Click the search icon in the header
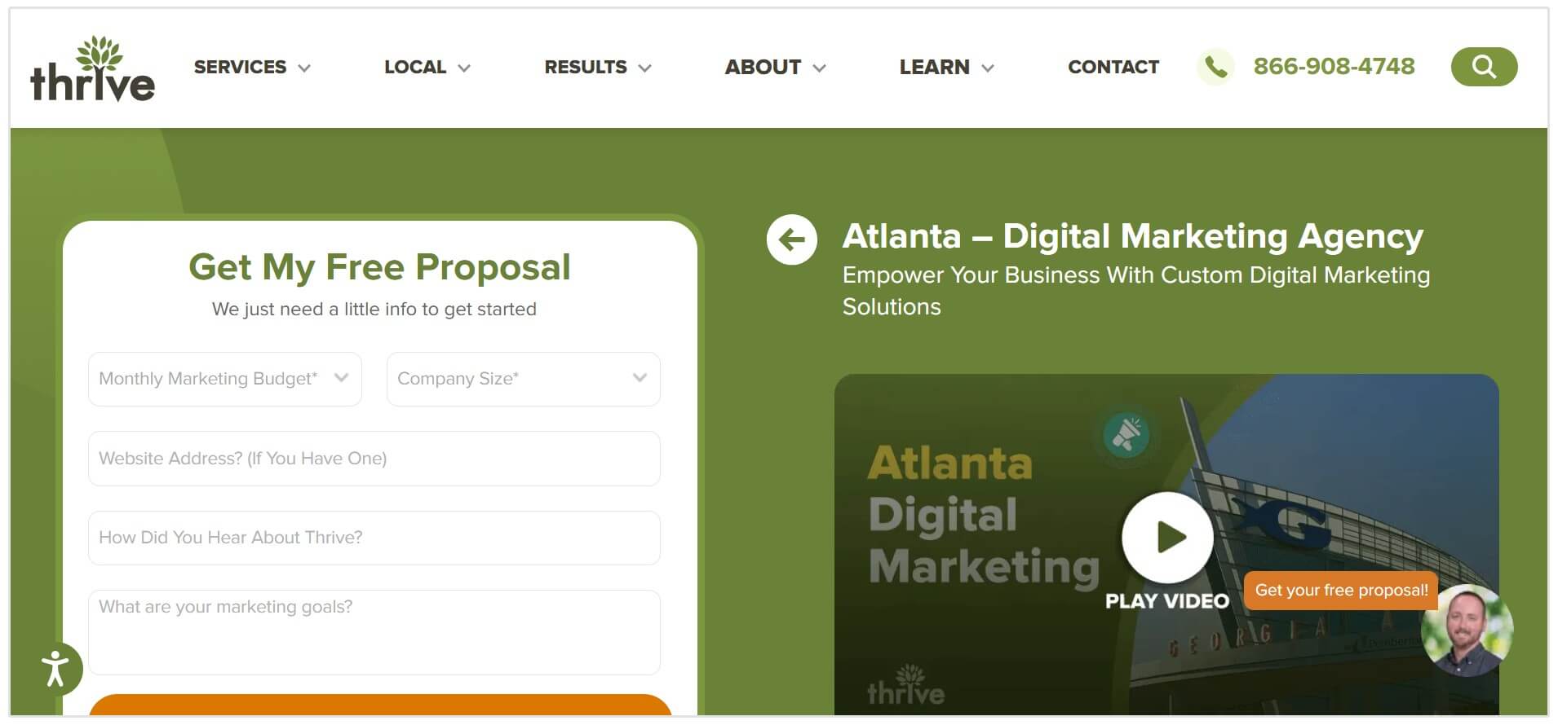 pos(1483,67)
